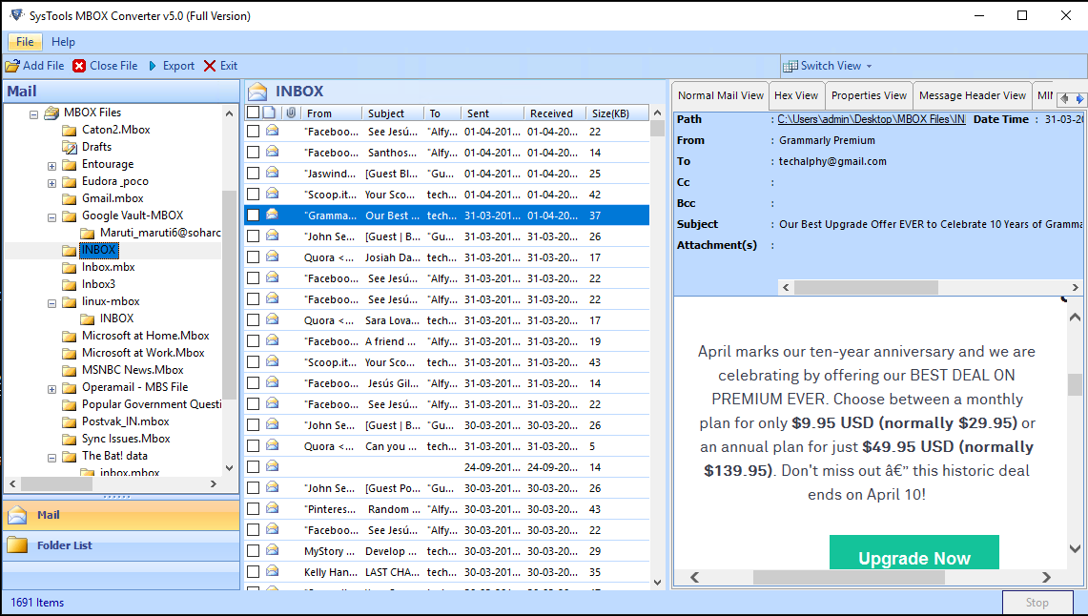Open the Folder List navigation pane
Viewport: 1088px width, 616px height.
pyautogui.click(x=121, y=545)
